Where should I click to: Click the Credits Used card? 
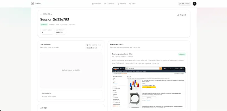tap(47, 31)
